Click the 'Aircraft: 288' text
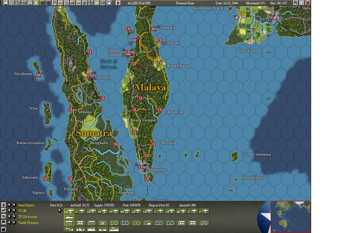Screen dimensions: 350x233 tap(187, 205)
